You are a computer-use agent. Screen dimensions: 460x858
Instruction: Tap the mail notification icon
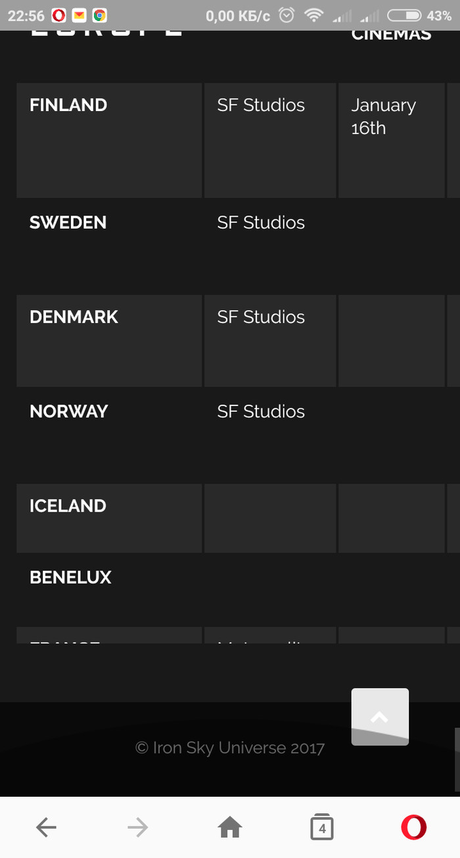pos(79,15)
